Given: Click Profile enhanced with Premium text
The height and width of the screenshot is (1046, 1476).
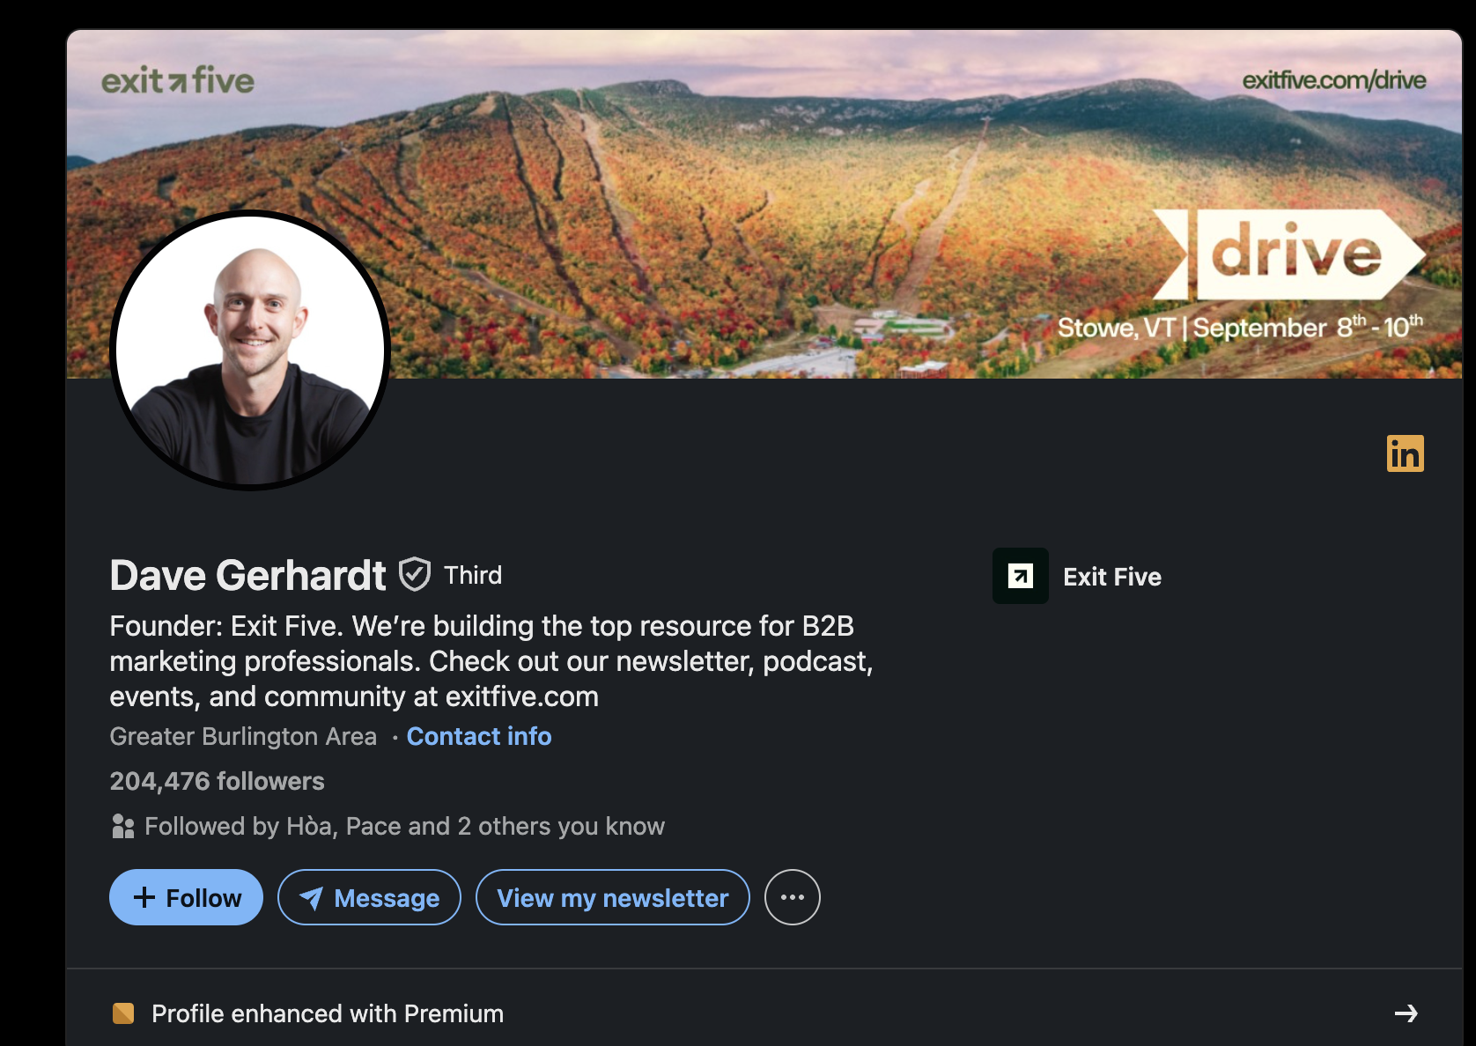Looking at the screenshot, I should pos(328,1013).
